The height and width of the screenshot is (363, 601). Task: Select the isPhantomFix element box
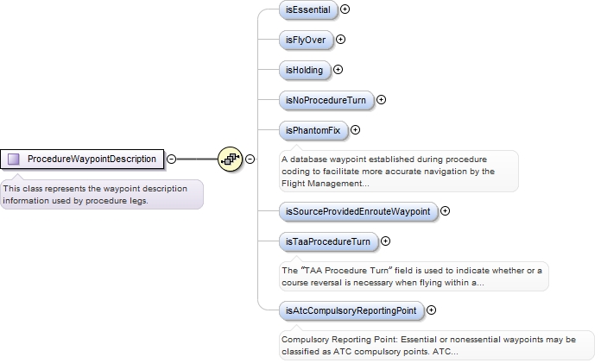click(313, 130)
